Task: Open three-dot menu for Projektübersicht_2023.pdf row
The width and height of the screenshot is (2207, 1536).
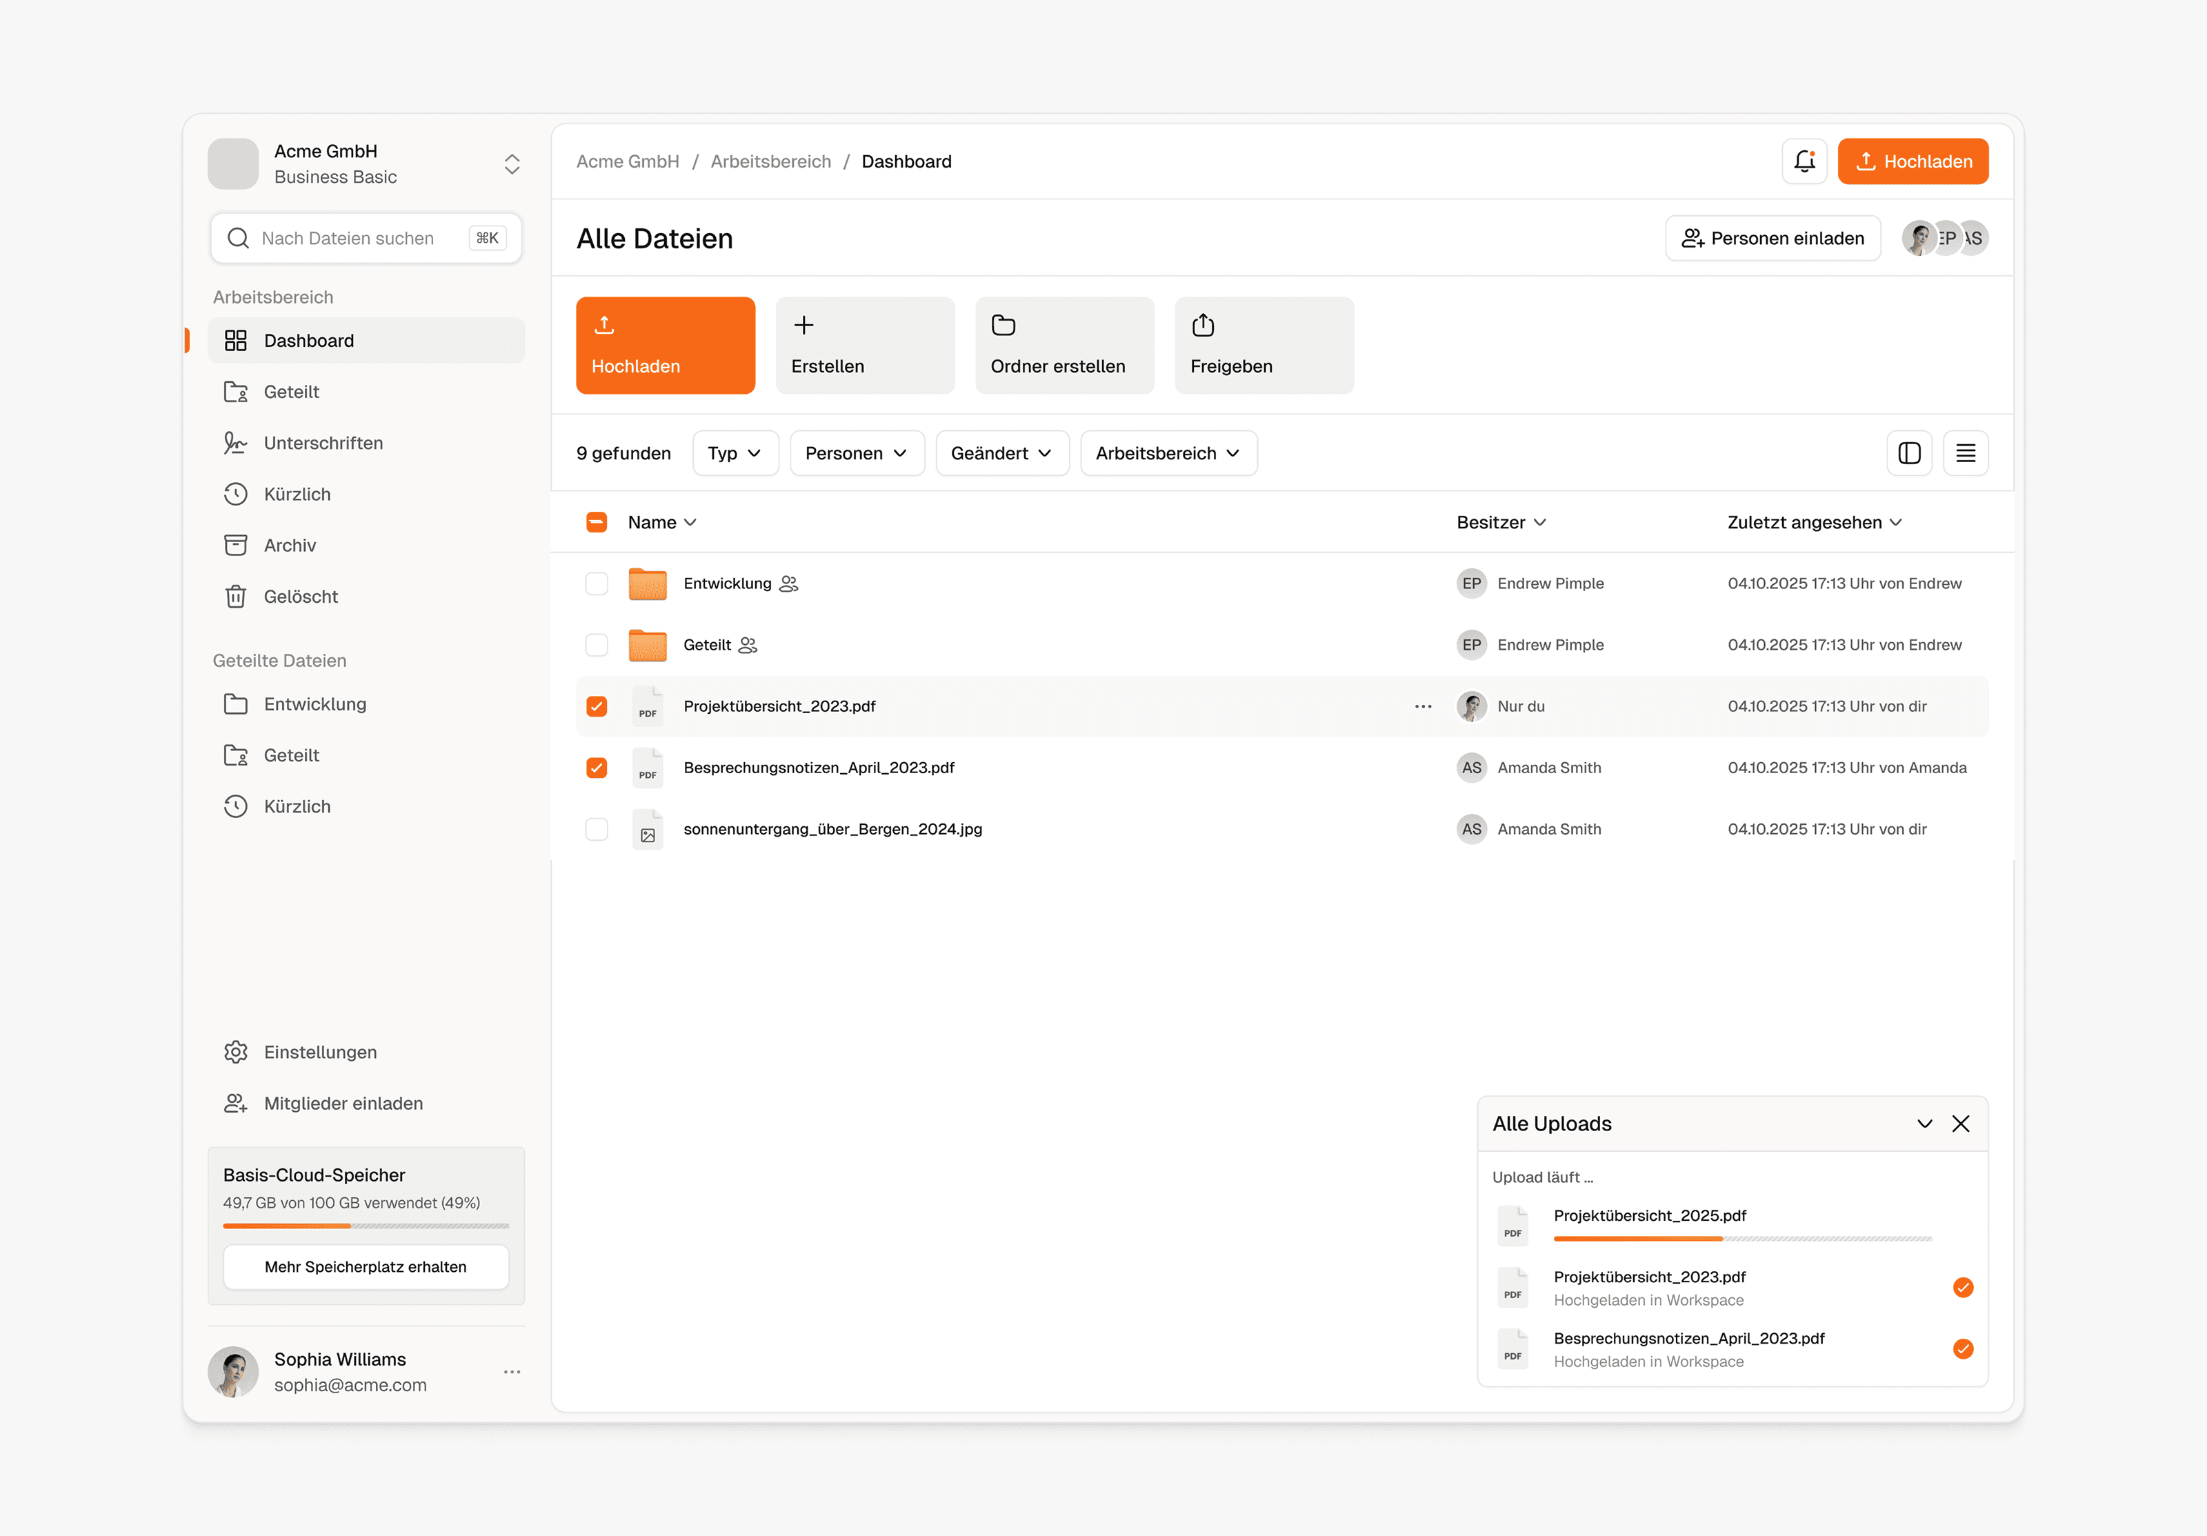Action: tap(1423, 706)
